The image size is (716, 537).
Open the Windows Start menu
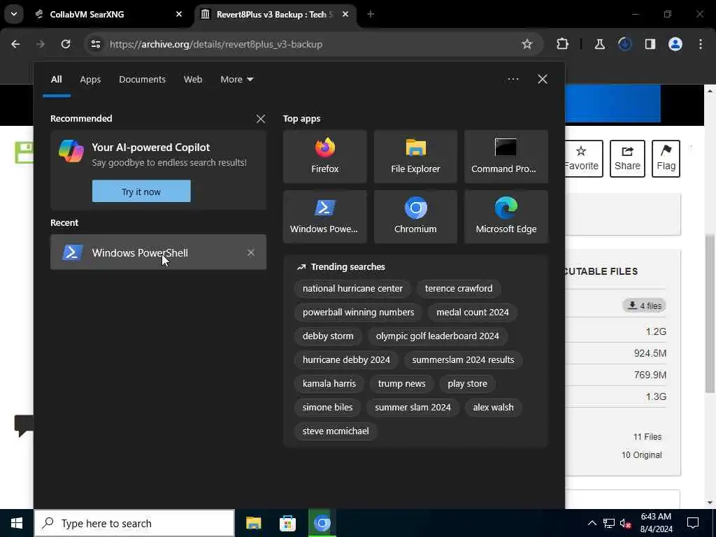(x=17, y=523)
